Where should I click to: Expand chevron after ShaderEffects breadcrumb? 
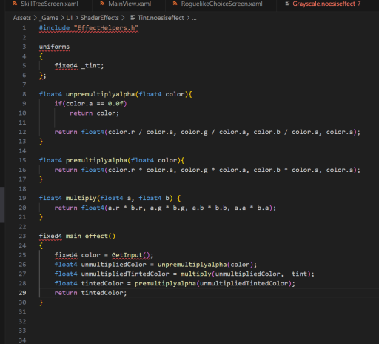pos(123,18)
